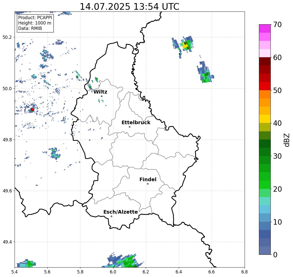This screenshot has width=293, height=277.
Task: Click the timestamp title 14.07.2025 13:54 UTC
Action: click(x=129, y=7)
